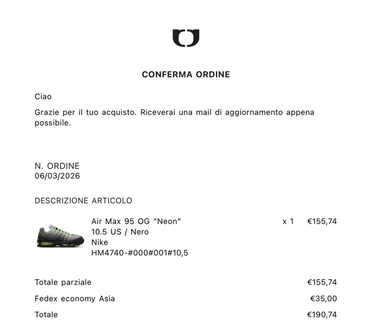Image resolution: width=372 pixels, height=332 pixels.
Task: Open the Air Max 95 OG "Neon" product name
Action: pos(136,221)
